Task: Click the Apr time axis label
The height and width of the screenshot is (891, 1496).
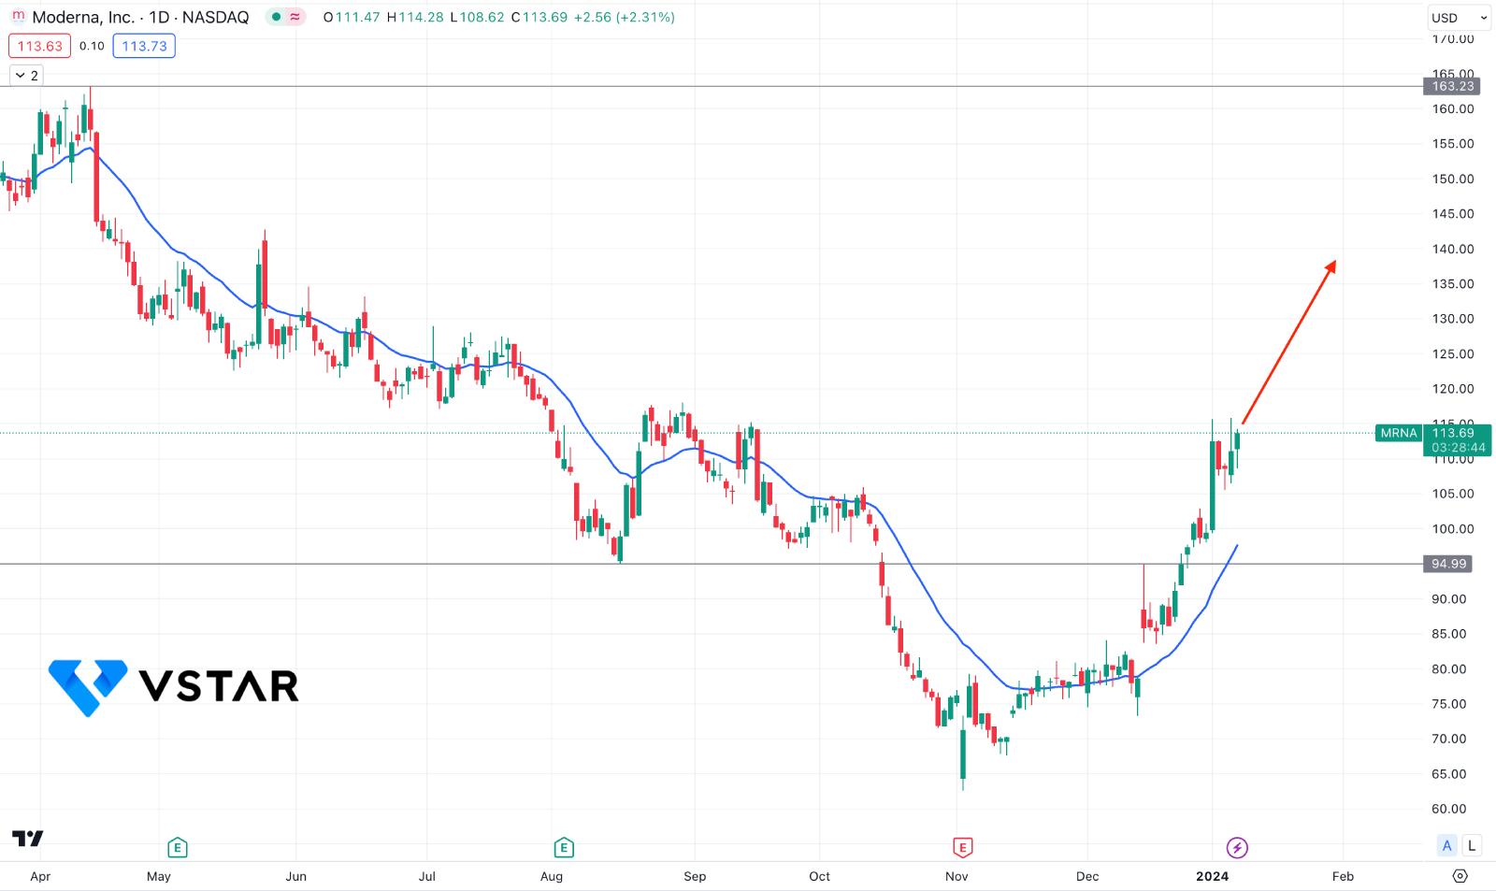Action: [x=40, y=876]
